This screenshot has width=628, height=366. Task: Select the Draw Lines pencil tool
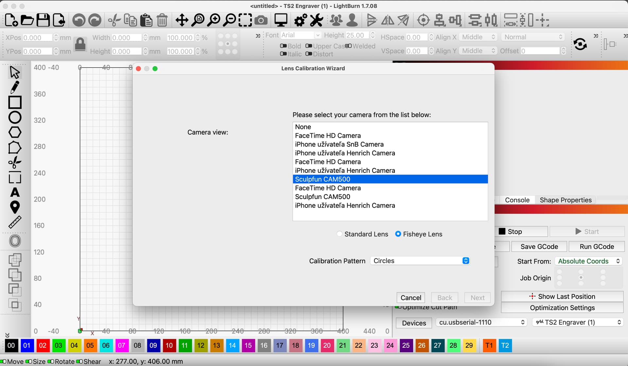[15, 87]
